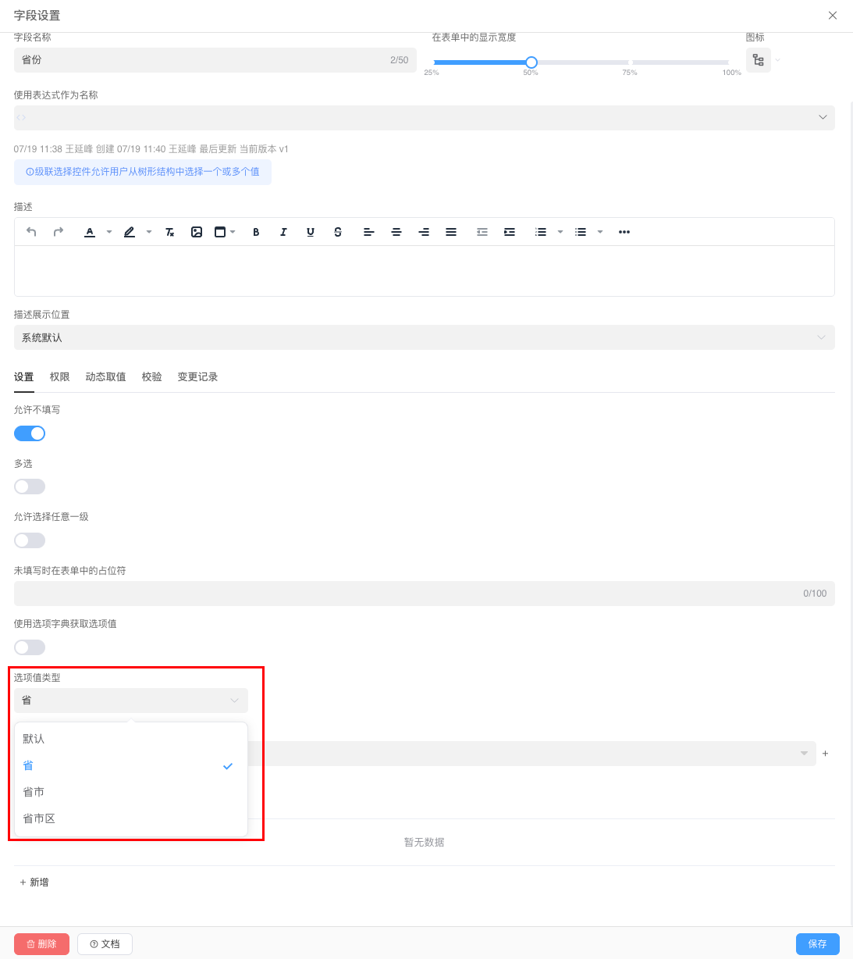Enable the 允许选择任意一级 toggle
This screenshot has width=853, height=959.
point(30,540)
